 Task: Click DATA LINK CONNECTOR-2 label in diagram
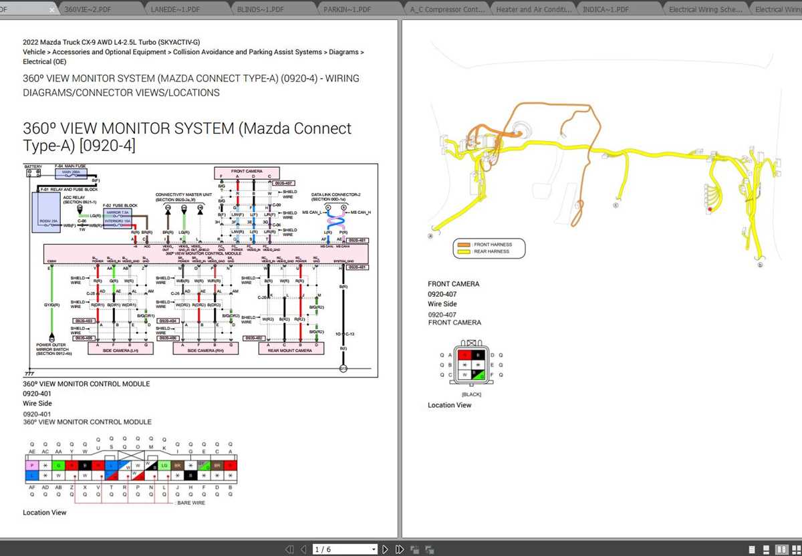tap(336, 196)
